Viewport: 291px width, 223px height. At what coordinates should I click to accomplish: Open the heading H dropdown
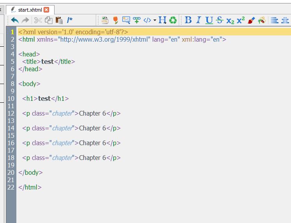(162, 20)
